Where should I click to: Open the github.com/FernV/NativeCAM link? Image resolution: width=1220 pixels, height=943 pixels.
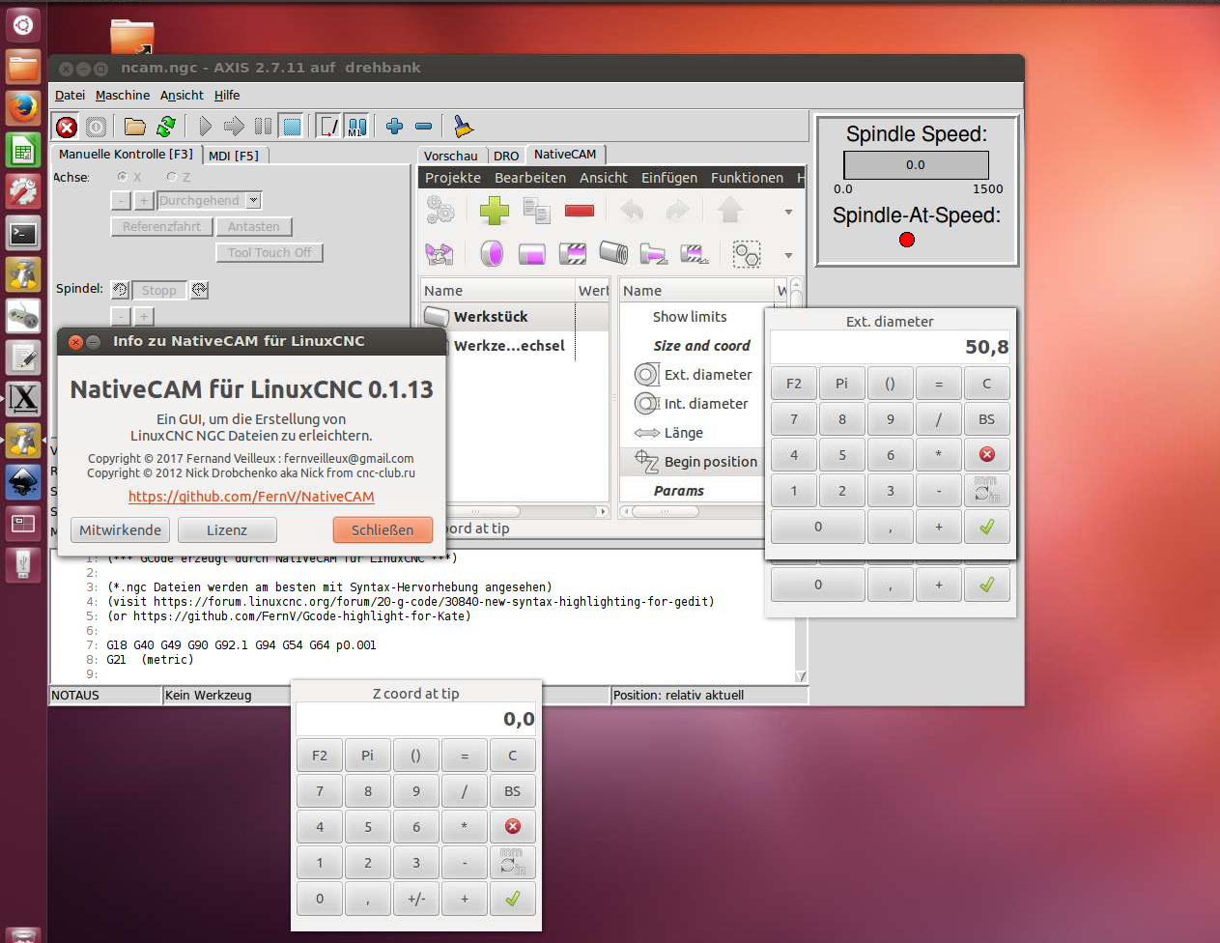[251, 497]
